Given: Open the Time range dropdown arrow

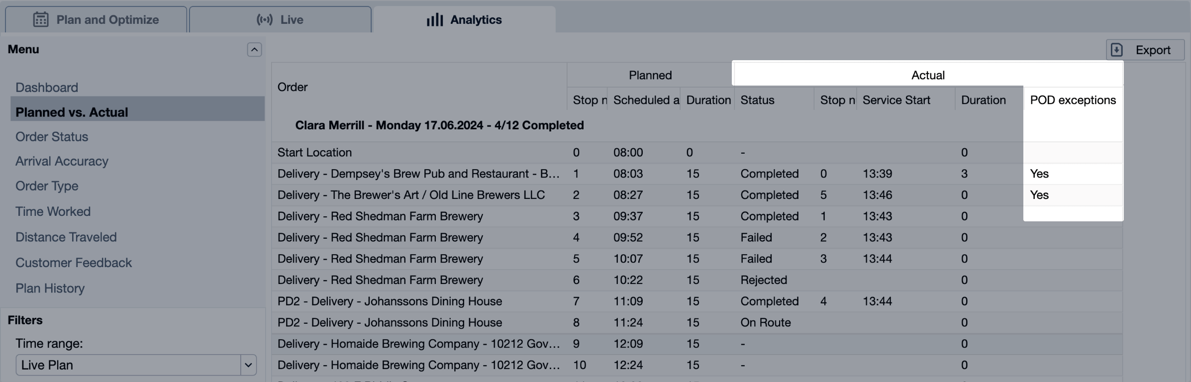Looking at the screenshot, I should (x=248, y=365).
